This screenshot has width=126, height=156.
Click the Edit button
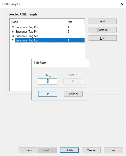[103, 38]
